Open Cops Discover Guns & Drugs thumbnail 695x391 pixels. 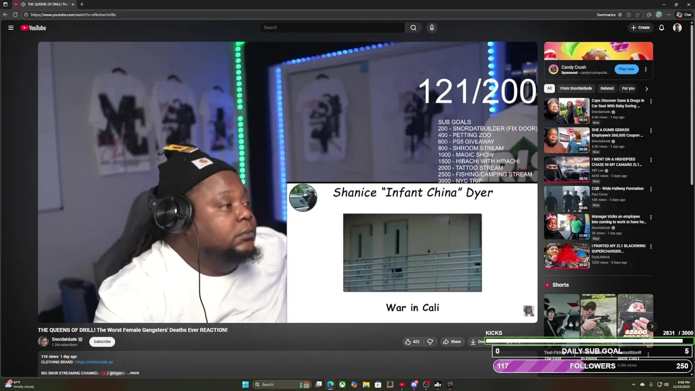click(x=567, y=110)
